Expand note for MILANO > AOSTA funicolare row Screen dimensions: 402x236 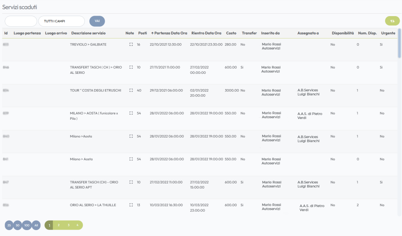(131, 113)
